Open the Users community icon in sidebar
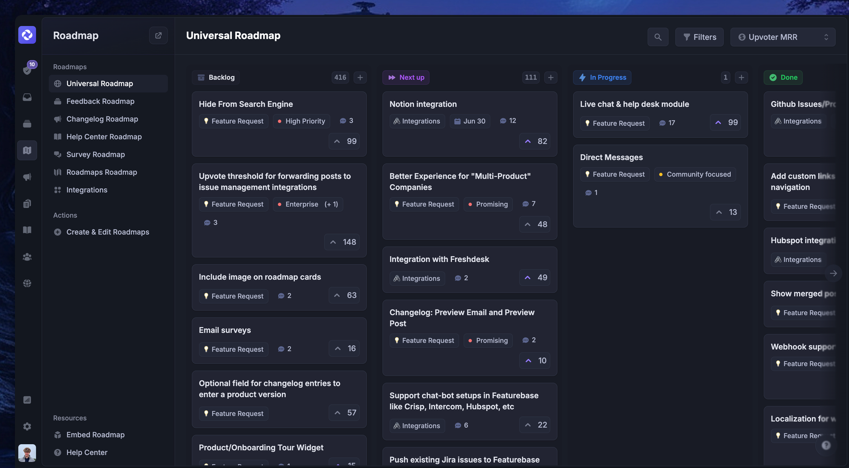The image size is (849, 468). (27, 256)
